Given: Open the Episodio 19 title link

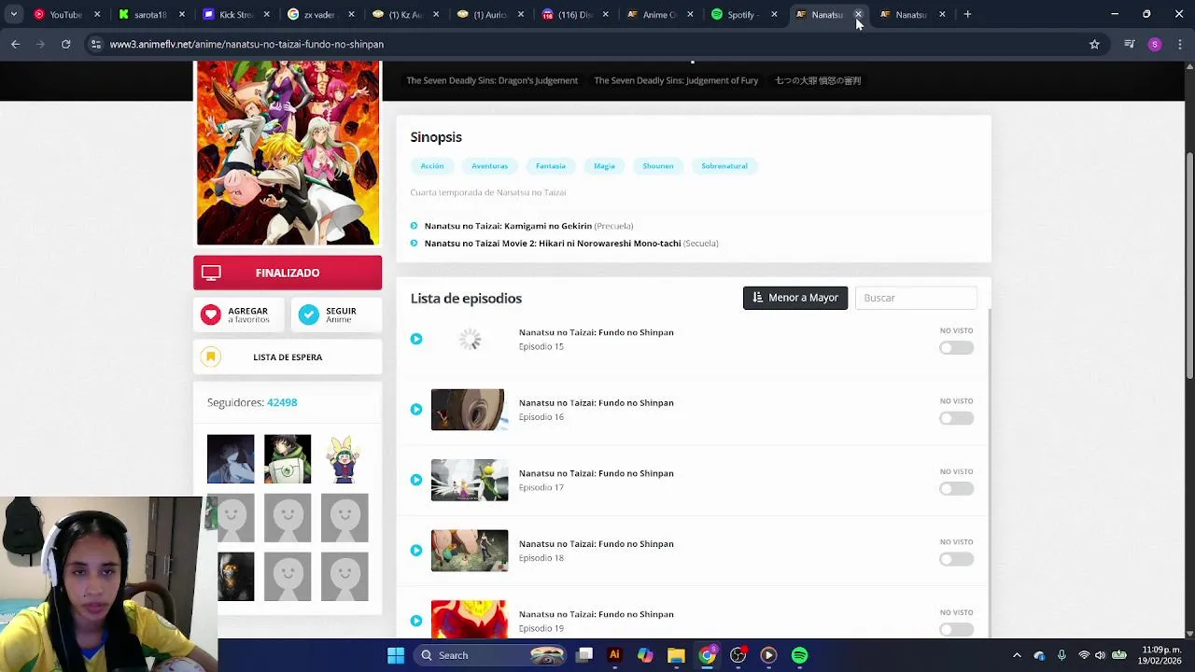Looking at the screenshot, I should click(x=597, y=614).
